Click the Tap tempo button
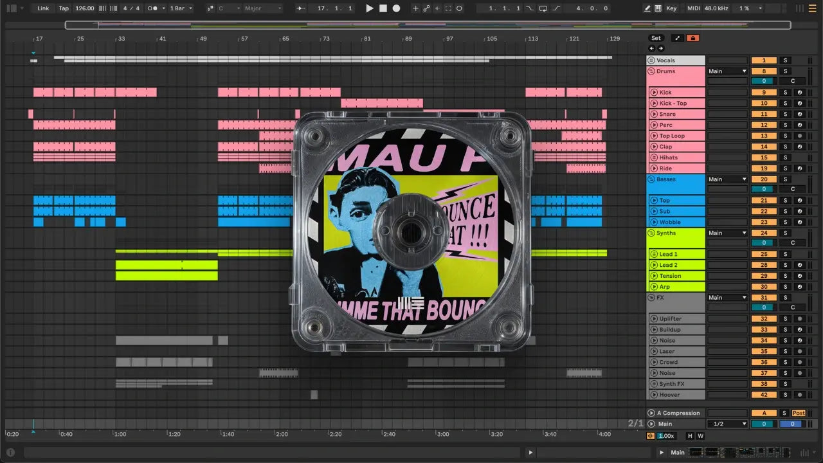This screenshot has width=823, height=463. tap(64, 8)
